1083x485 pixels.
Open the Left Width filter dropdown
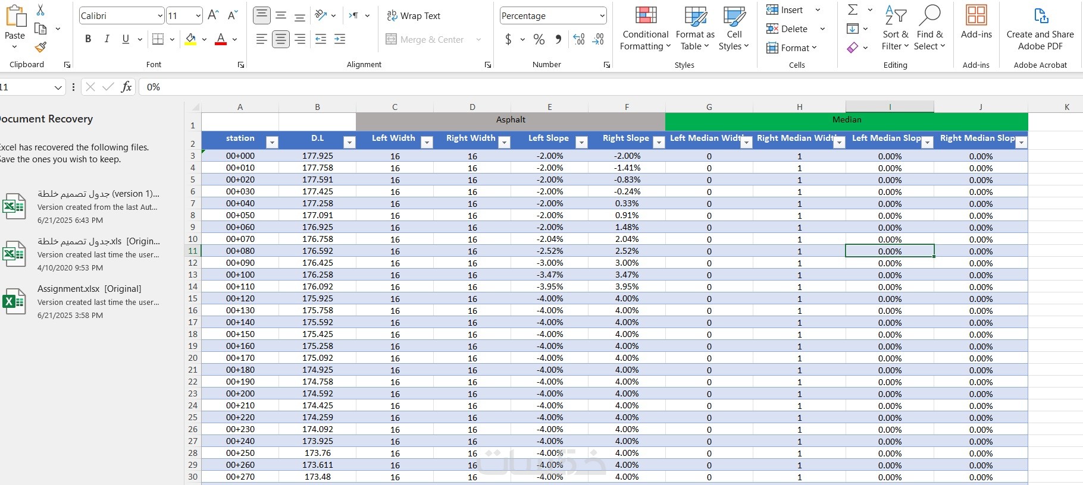(x=427, y=142)
